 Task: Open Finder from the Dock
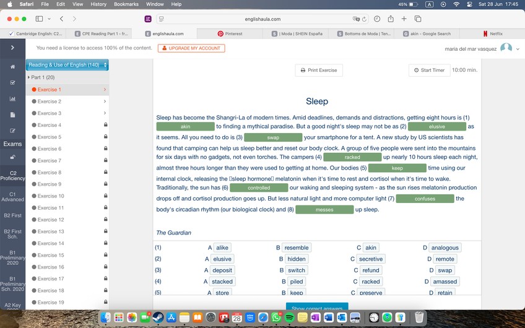click(x=106, y=317)
